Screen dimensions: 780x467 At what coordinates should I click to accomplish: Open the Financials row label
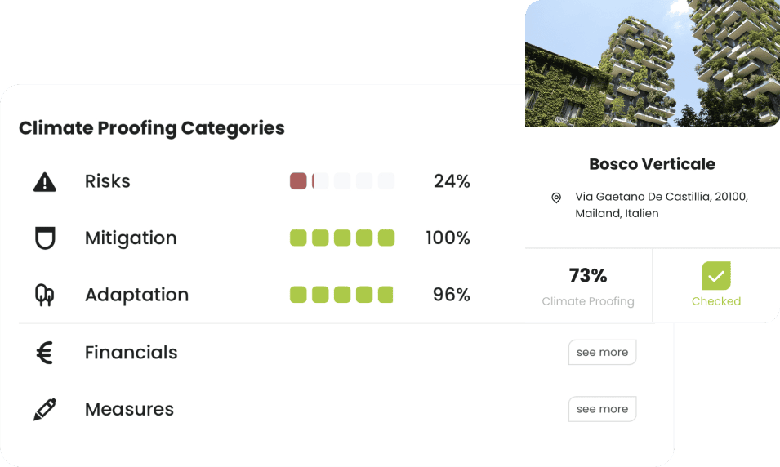tap(131, 353)
